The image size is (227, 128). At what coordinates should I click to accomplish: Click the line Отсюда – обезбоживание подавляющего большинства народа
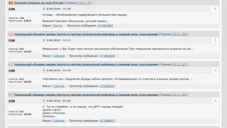click(x=85, y=15)
